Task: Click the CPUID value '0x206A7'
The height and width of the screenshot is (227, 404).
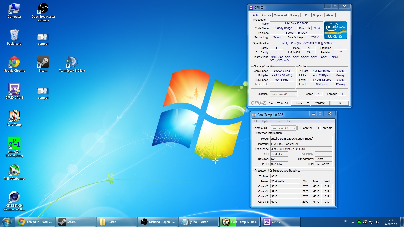Action: (x=279, y=164)
